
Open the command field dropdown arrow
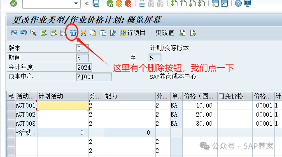[76, 3]
